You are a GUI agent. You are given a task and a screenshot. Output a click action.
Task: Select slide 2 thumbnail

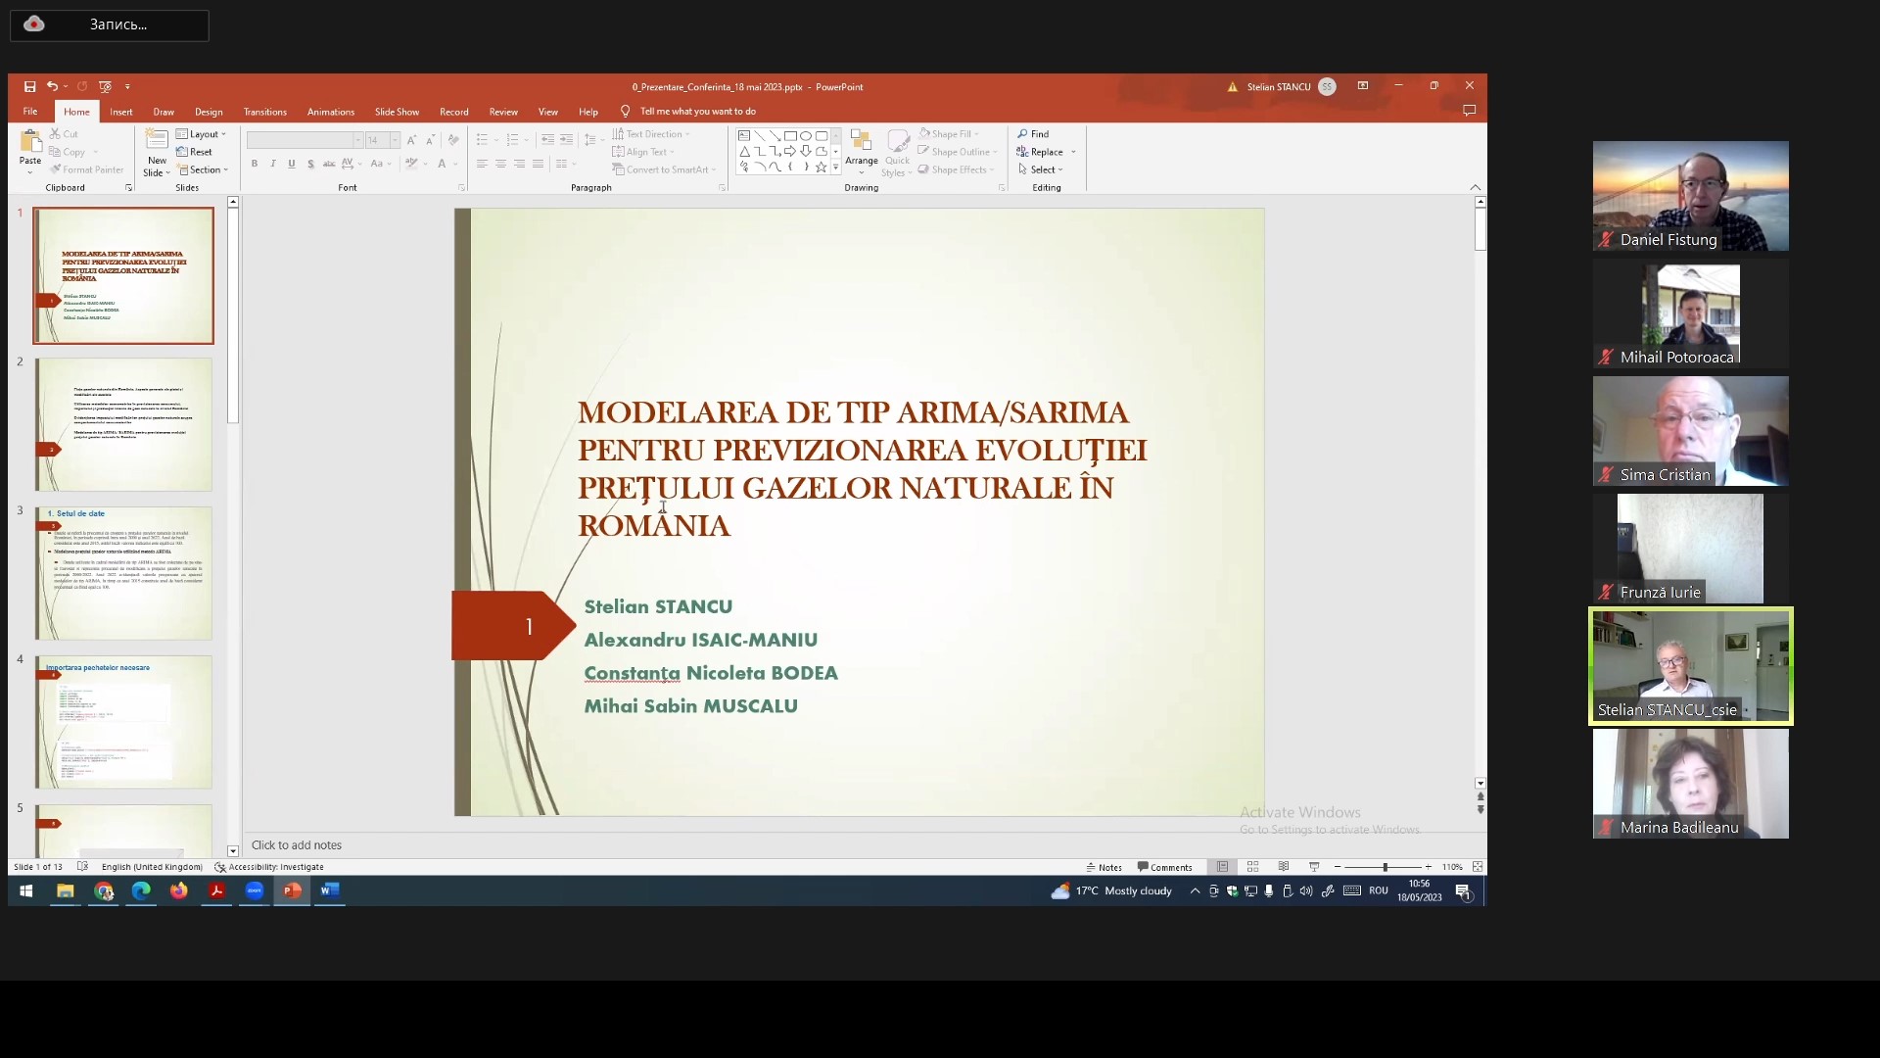tap(123, 424)
